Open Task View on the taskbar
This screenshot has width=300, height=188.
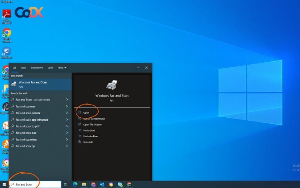[66, 184]
